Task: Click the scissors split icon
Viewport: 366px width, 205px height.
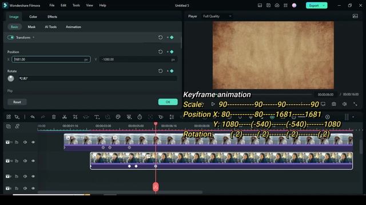Action: (65, 117)
